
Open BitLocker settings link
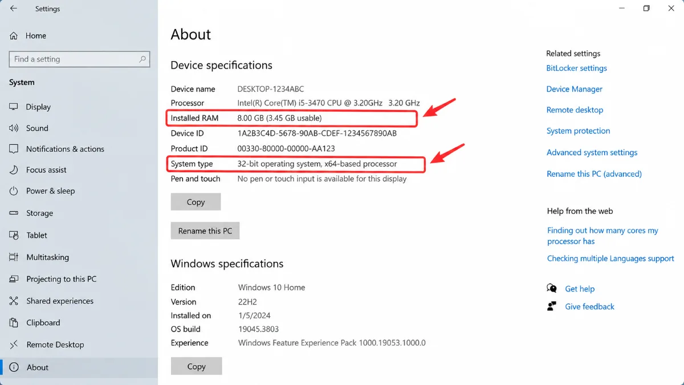coord(576,68)
